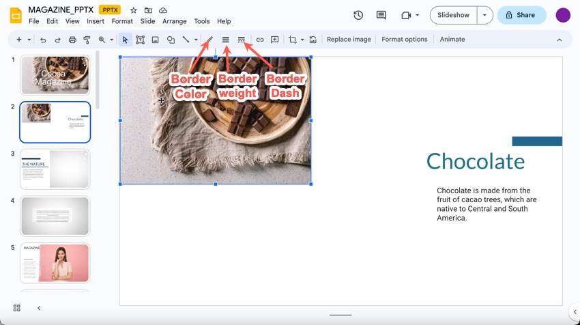The height and width of the screenshot is (325, 580).
Task: Activate the paint format tool
Action: pyautogui.click(x=87, y=40)
